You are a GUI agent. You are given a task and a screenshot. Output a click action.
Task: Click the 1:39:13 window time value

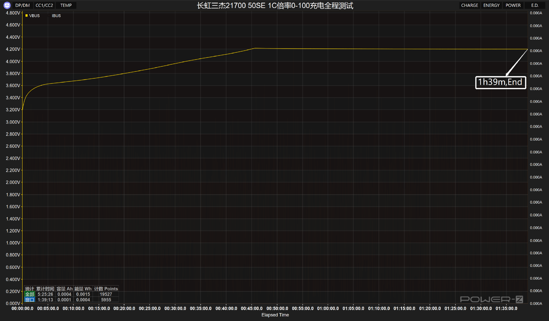[45, 300]
